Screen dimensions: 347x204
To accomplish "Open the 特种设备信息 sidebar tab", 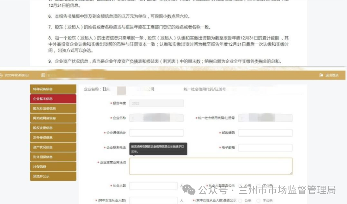I will pos(53,89).
